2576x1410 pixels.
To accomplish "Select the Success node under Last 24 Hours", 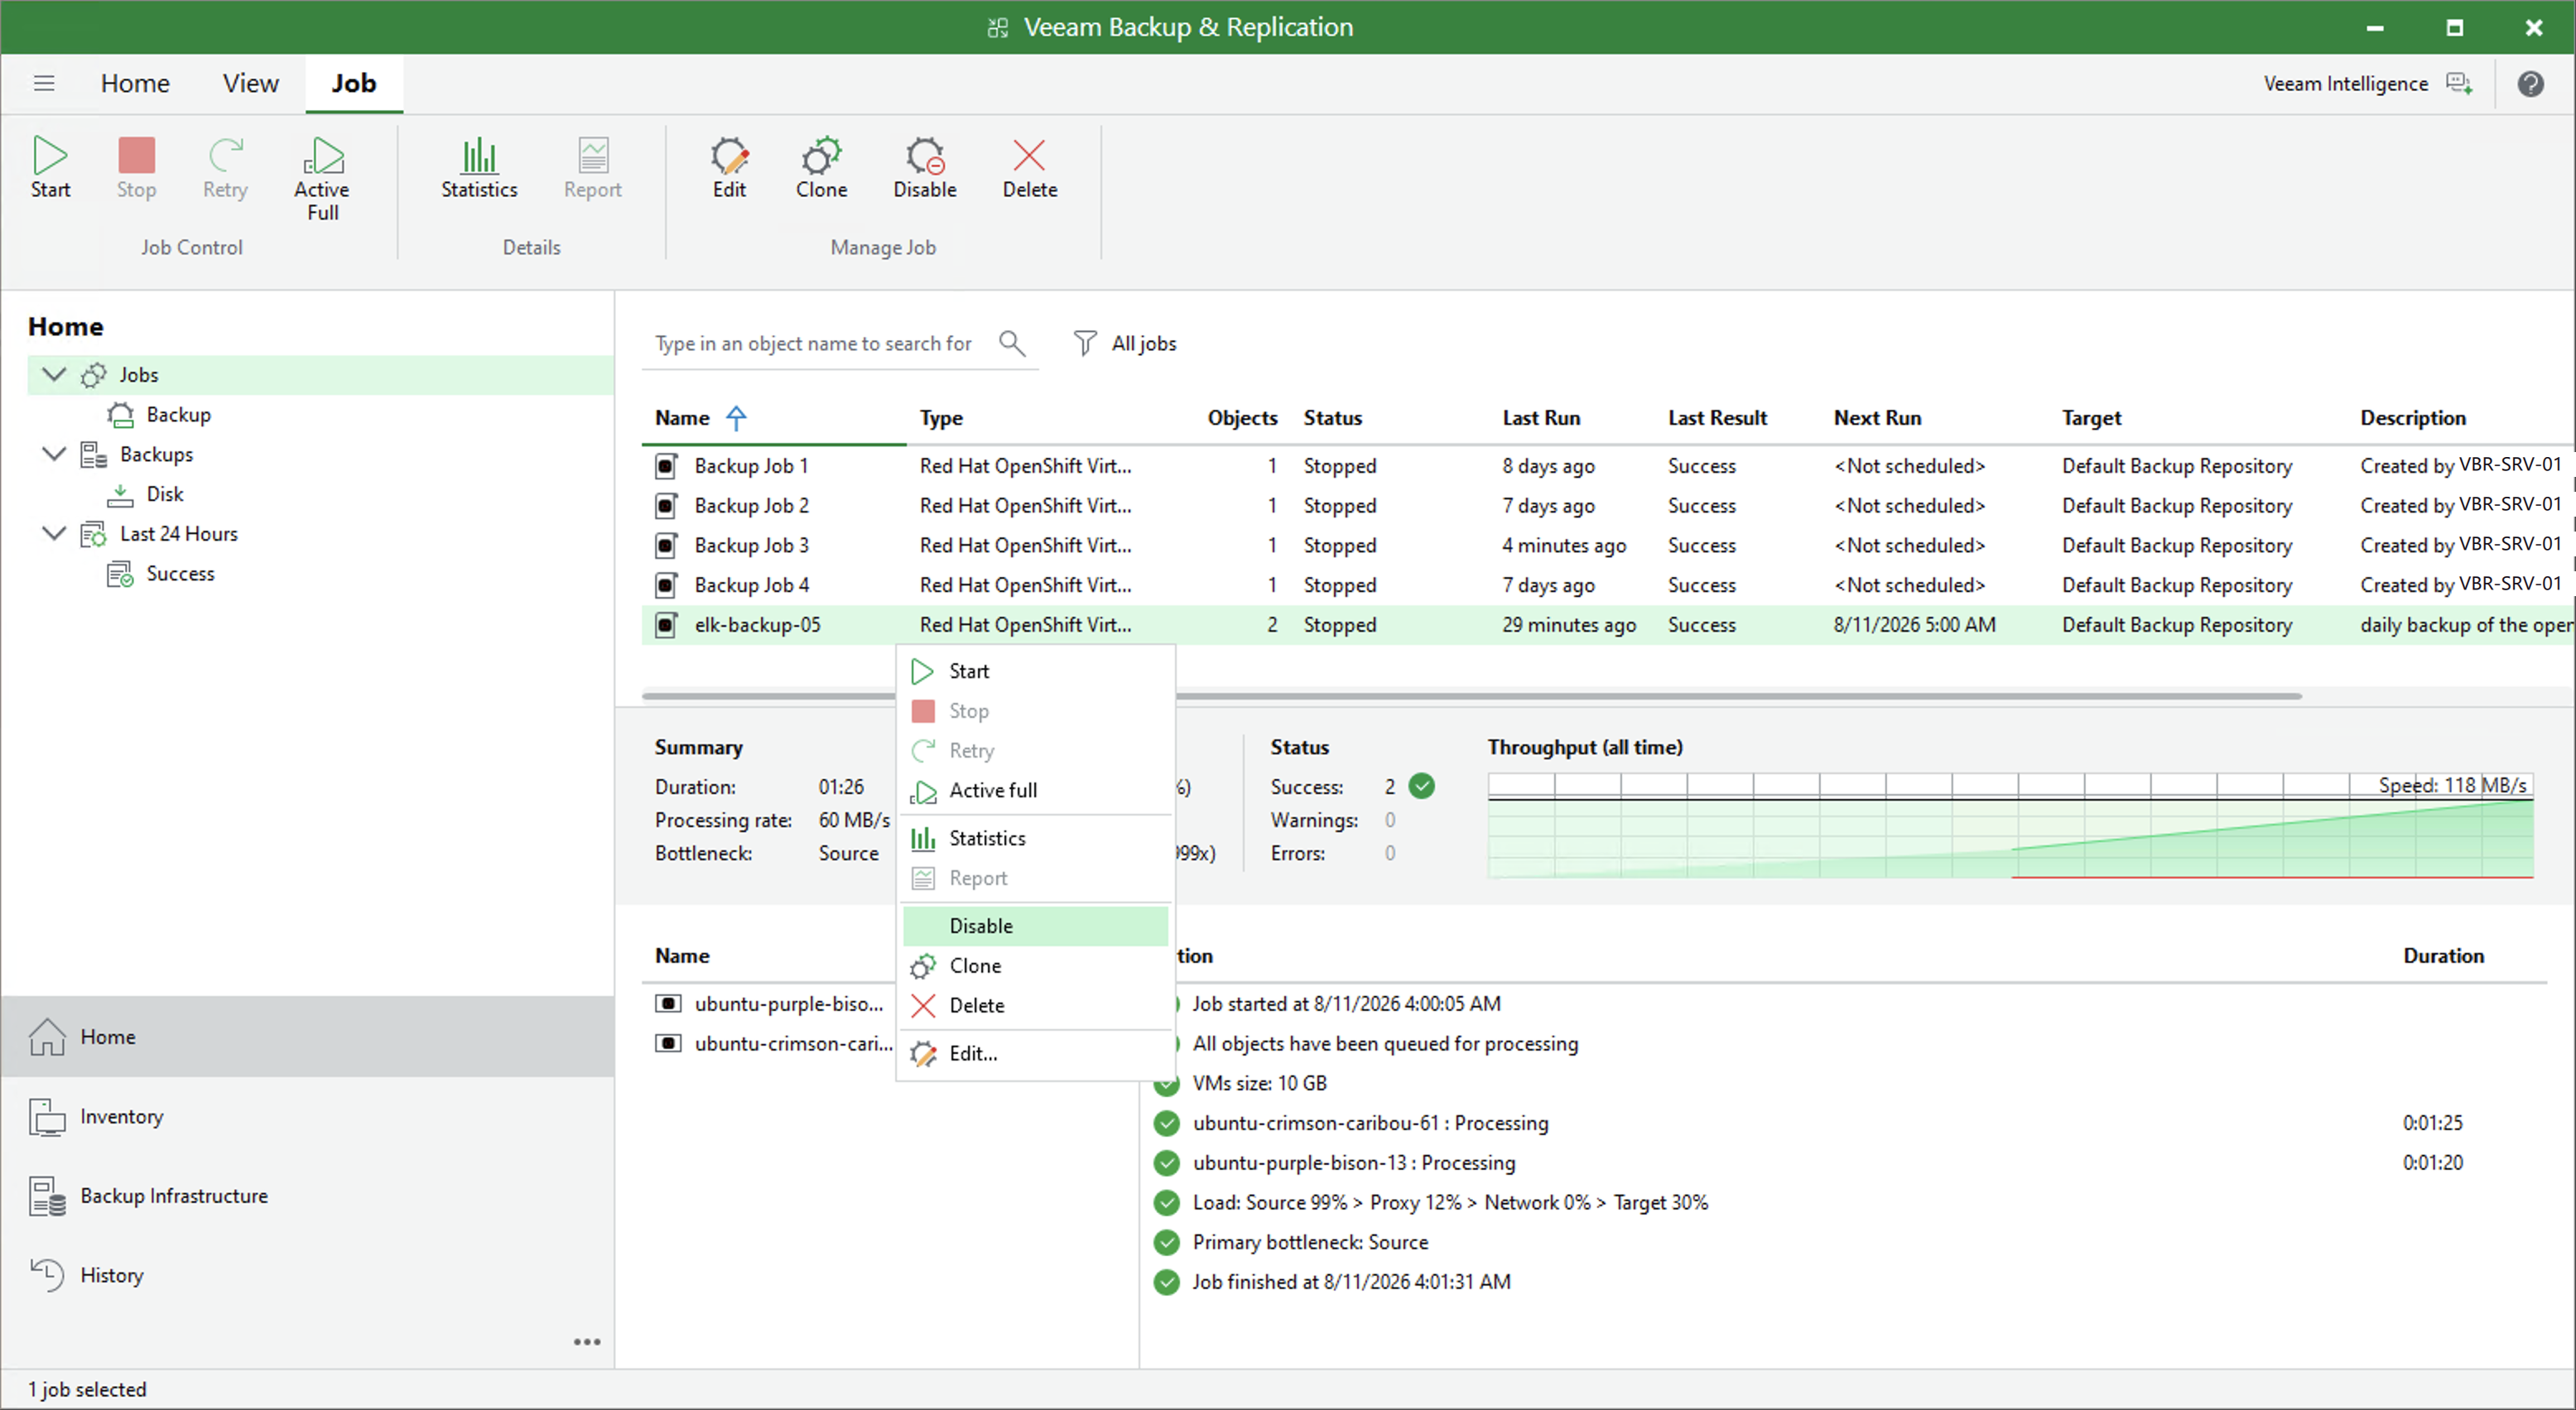I will 180,573.
